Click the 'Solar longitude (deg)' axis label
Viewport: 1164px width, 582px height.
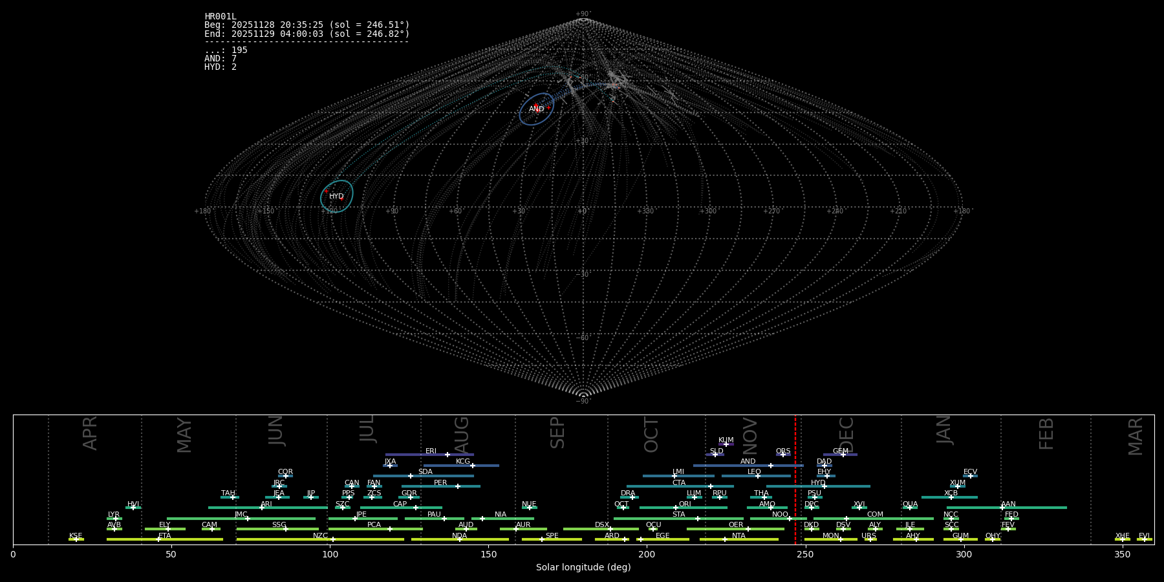(x=583, y=568)
